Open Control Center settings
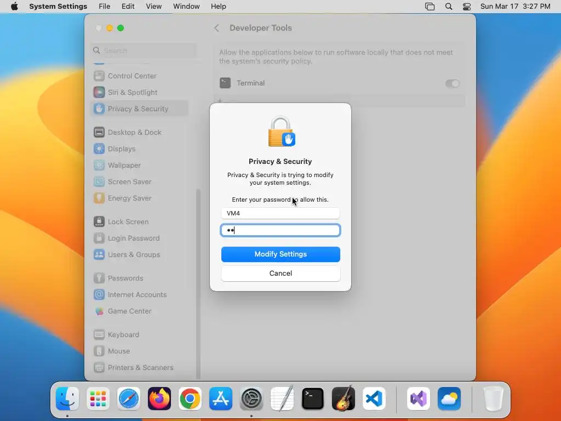 [x=139, y=76]
